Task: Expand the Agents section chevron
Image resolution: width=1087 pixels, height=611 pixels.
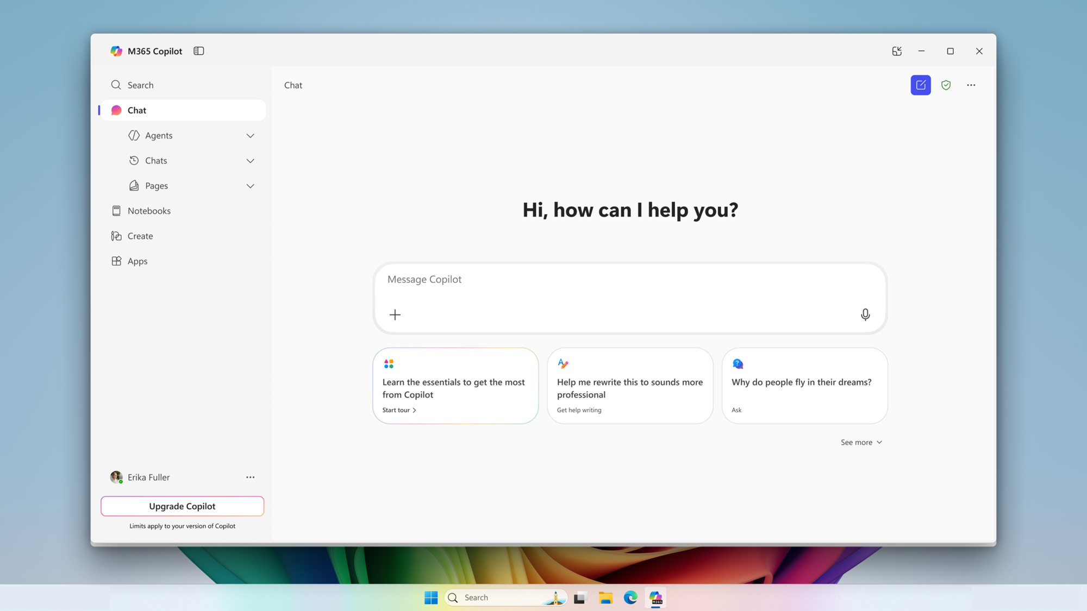Action: [250, 136]
